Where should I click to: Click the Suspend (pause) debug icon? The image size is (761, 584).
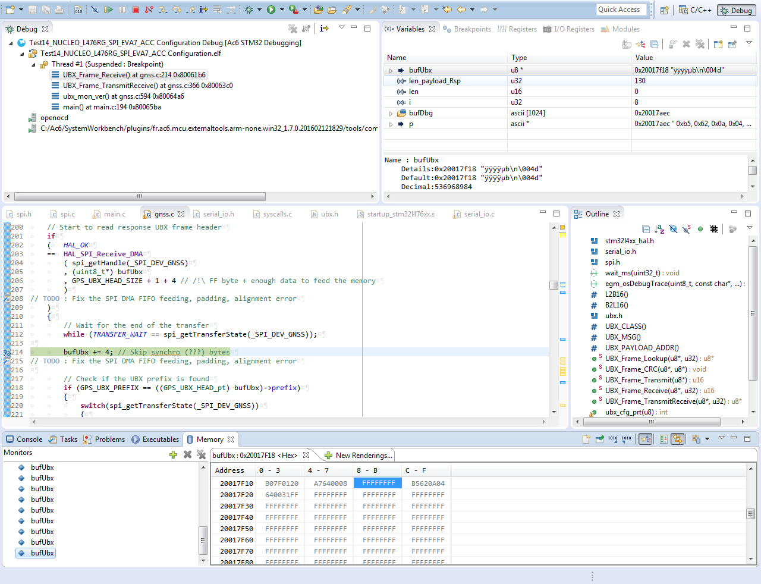click(x=122, y=10)
